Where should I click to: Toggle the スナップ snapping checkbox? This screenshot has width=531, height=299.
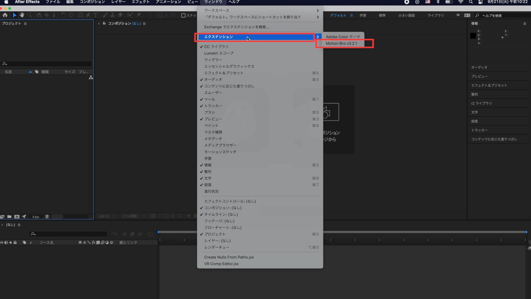tap(183, 16)
